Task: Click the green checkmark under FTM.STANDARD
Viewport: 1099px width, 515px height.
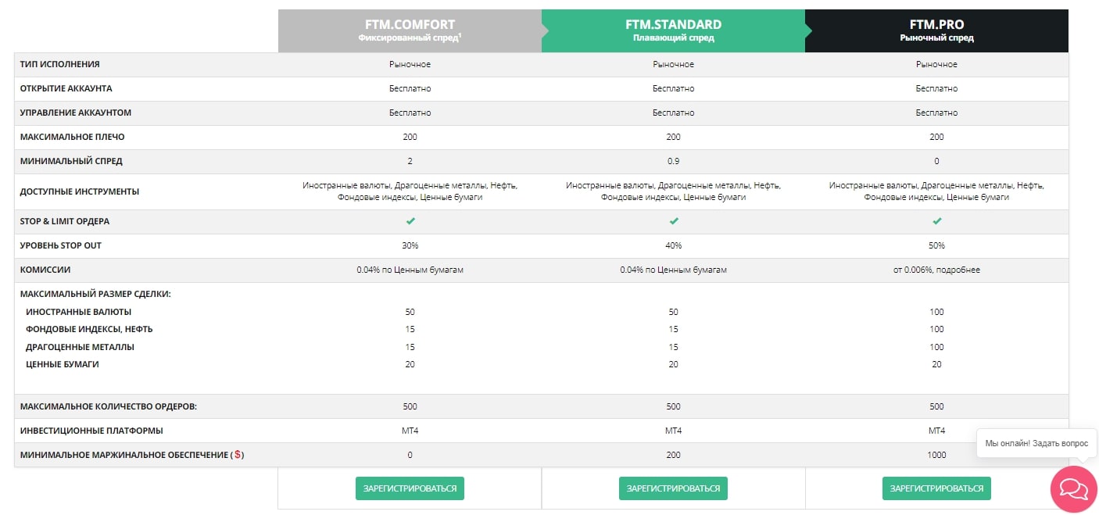Action: tap(673, 221)
